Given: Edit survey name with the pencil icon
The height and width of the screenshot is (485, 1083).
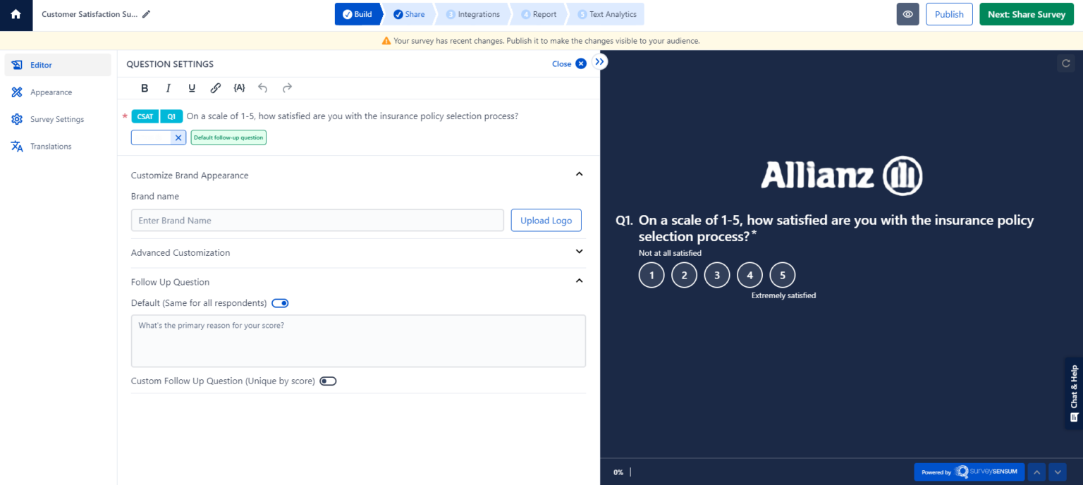Looking at the screenshot, I should tap(146, 14).
